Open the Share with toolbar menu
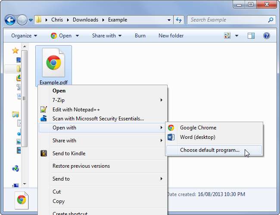Viewport: 280px width, 215px height. (107, 36)
